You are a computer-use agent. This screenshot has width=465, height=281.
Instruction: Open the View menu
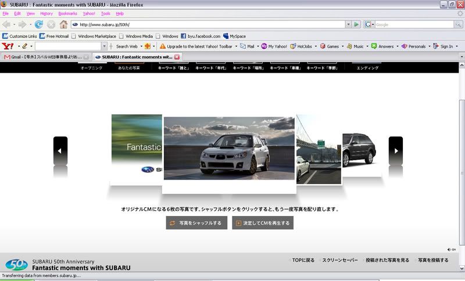31,13
